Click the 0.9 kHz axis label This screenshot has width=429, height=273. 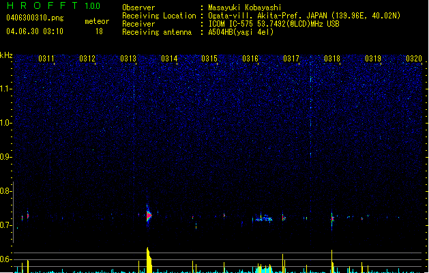click(5, 157)
